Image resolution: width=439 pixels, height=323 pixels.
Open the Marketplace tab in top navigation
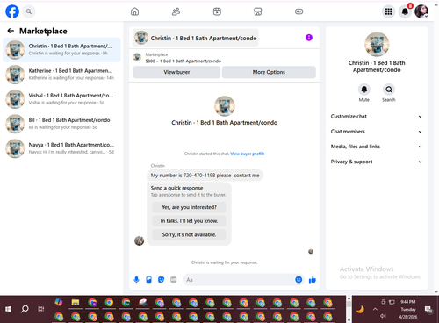tap(258, 11)
